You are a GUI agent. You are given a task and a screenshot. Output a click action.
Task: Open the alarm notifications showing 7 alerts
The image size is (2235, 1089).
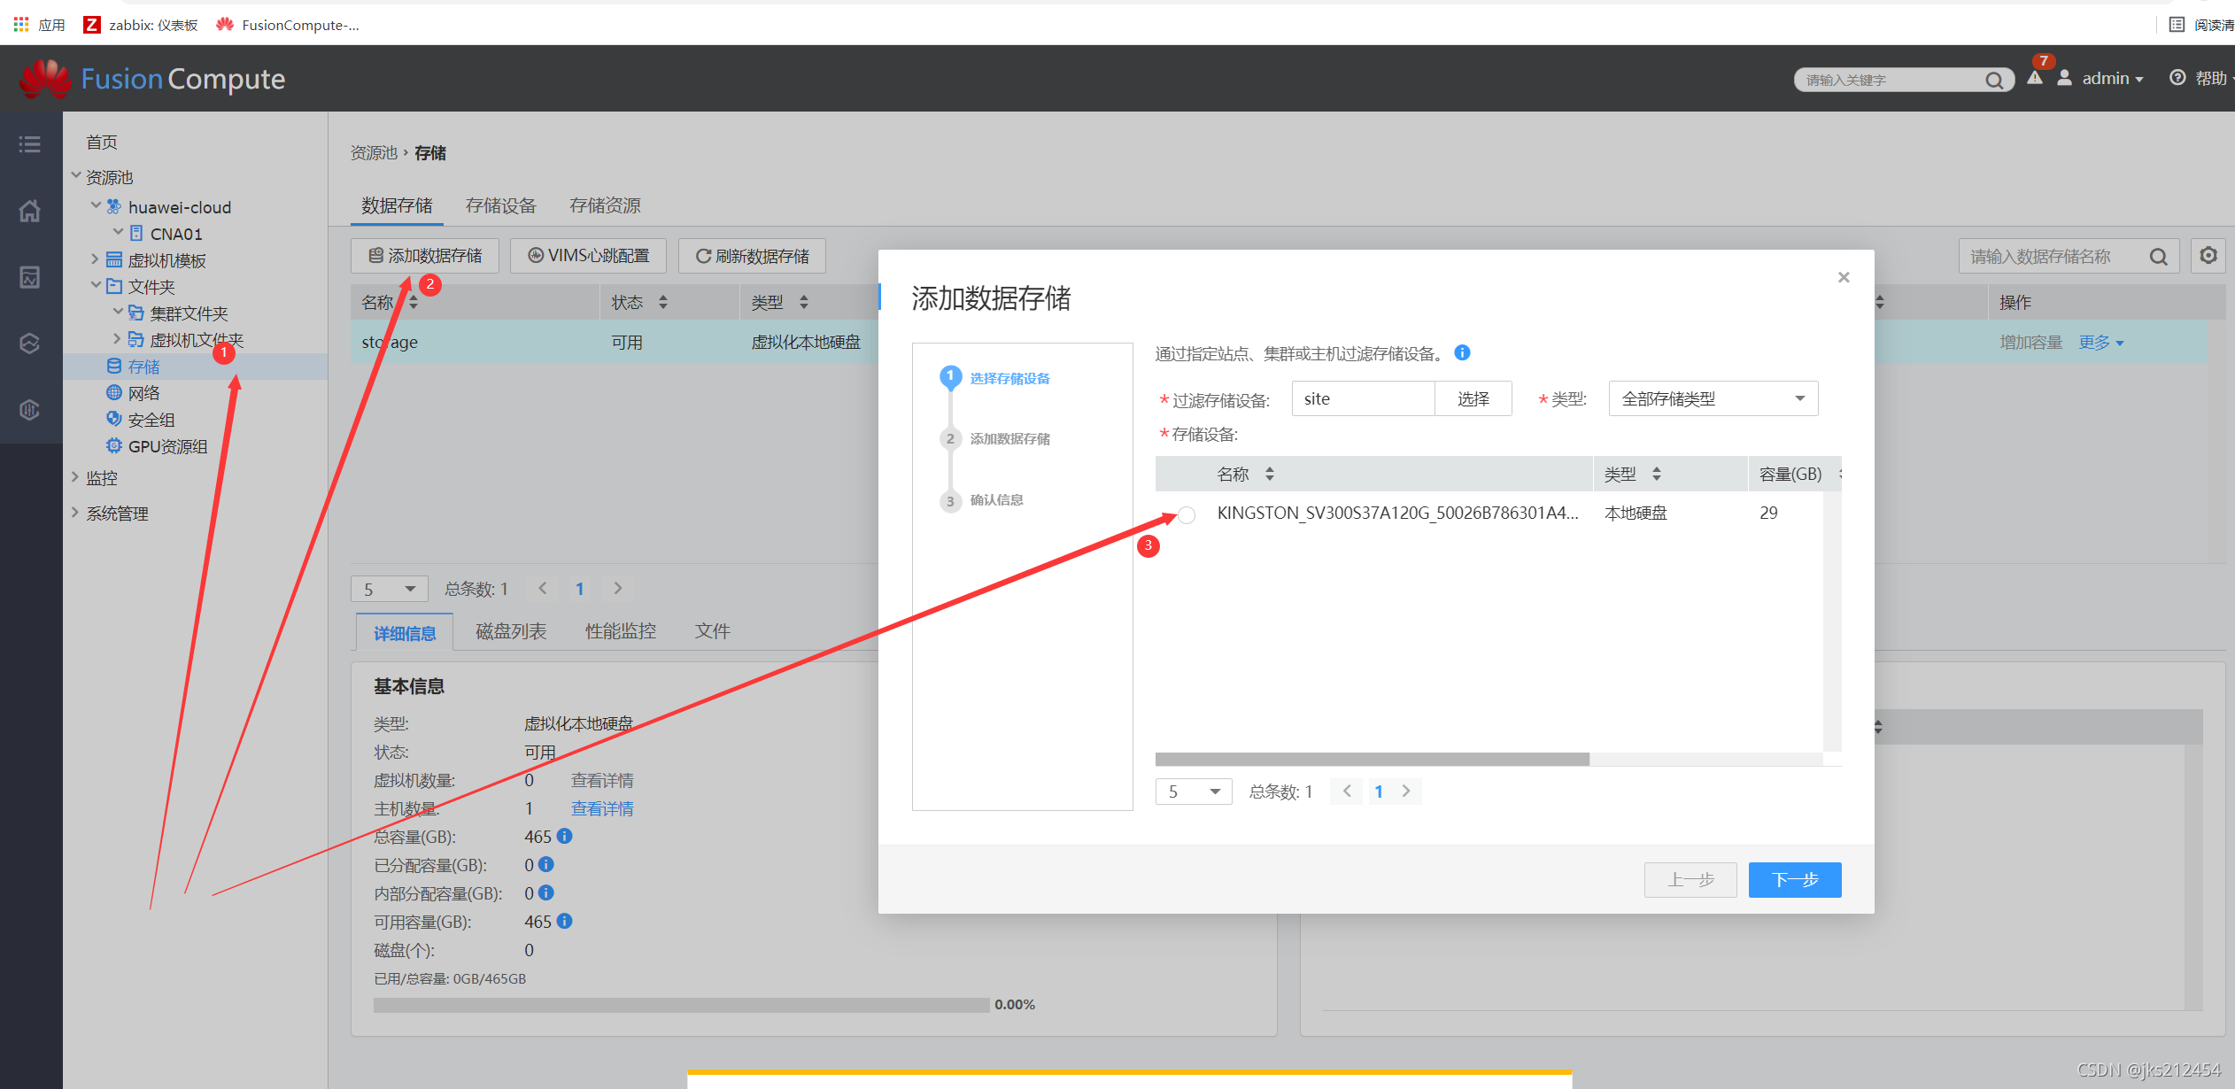click(x=2034, y=78)
